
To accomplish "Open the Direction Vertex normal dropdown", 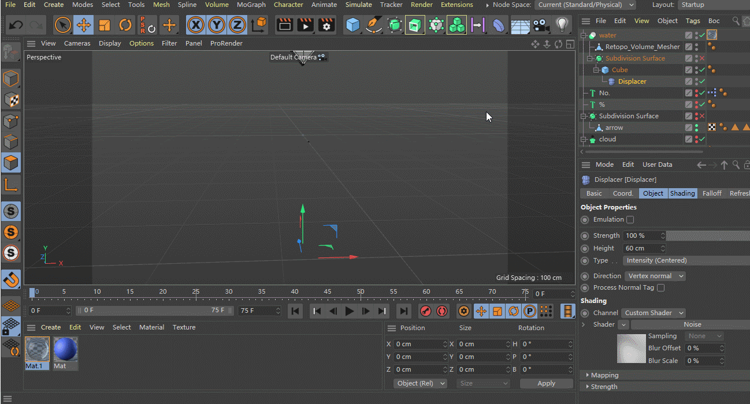I will pyautogui.click(x=655, y=276).
